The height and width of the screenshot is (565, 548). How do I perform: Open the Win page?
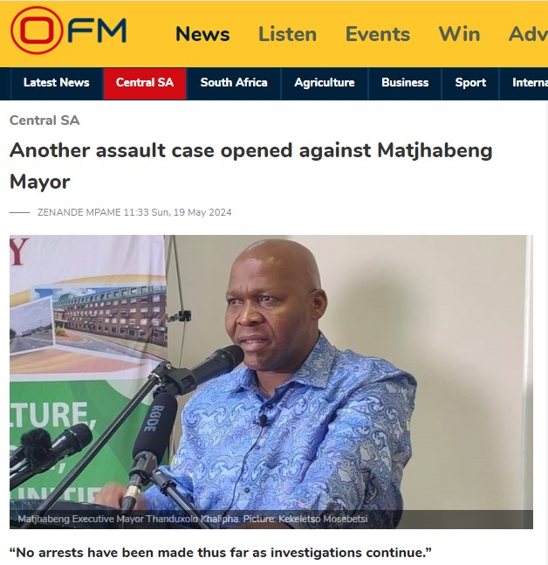[x=459, y=34]
